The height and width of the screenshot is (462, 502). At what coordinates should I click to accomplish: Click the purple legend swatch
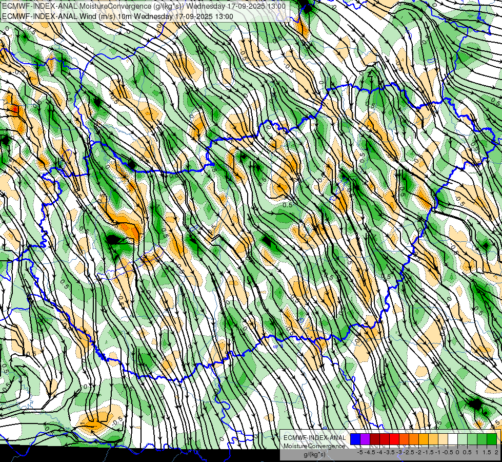click(x=365, y=439)
